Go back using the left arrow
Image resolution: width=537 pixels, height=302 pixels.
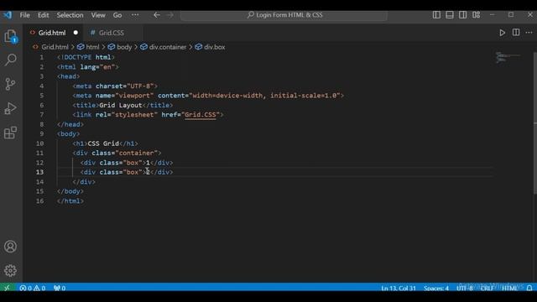pyautogui.click(x=157, y=15)
